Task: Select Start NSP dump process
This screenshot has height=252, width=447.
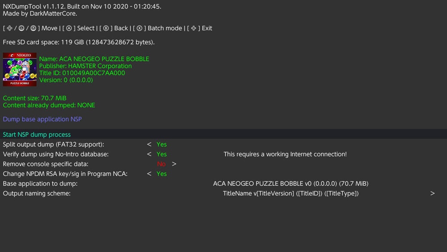Action: pos(37,134)
